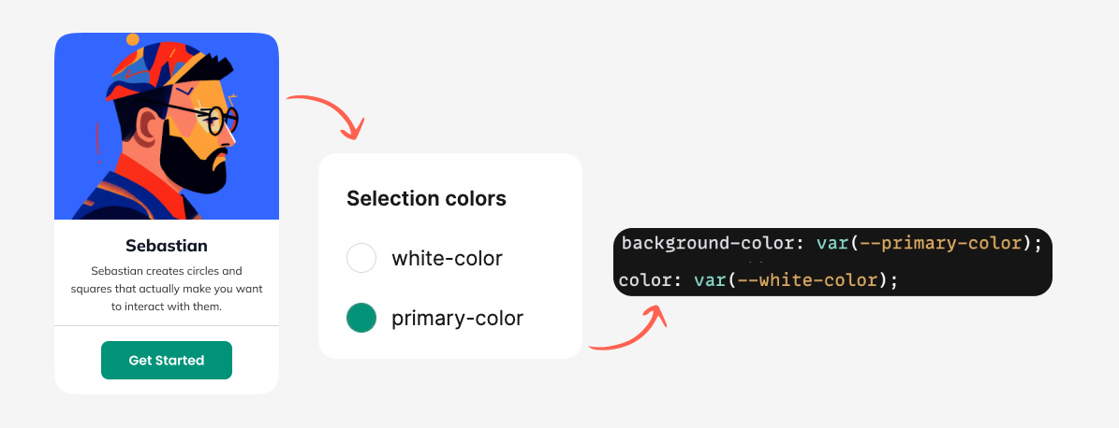Click the white-color text label

pyautogui.click(x=447, y=258)
